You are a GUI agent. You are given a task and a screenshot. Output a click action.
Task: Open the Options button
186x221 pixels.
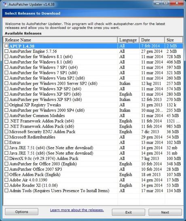click(x=21, y=212)
